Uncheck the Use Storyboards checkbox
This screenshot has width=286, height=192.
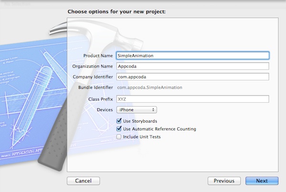click(x=119, y=121)
